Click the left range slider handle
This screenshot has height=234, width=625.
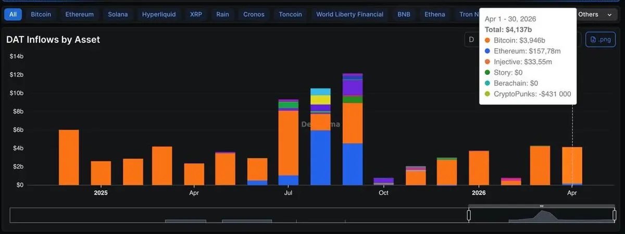pyautogui.click(x=469, y=215)
